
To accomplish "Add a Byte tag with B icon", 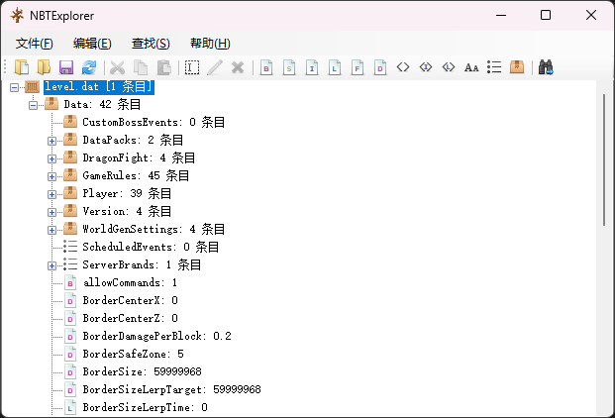I will (x=266, y=67).
